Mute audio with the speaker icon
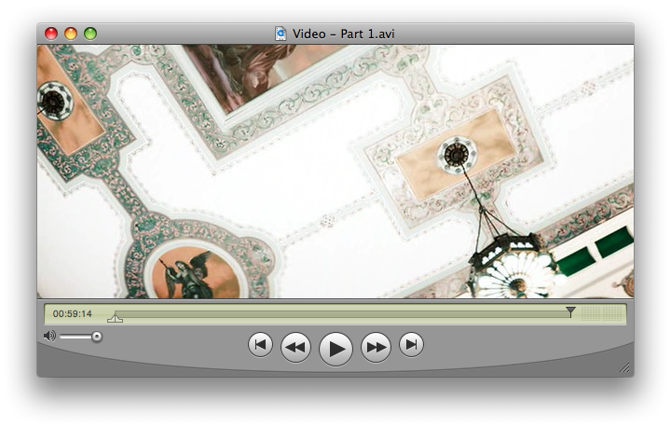Image resolution: width=671 pixels, height=428 pixels. [x=49, y=336]
